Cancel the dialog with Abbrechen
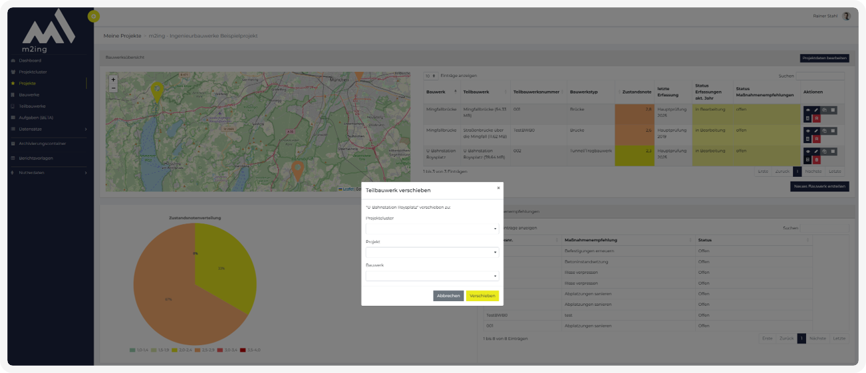866x373 pixels. point(448,296)
